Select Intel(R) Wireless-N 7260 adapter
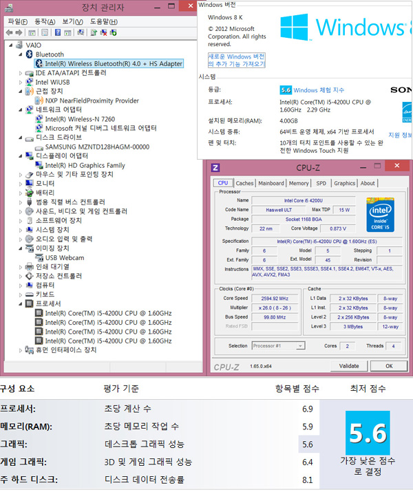This screenshot has height=492, width=413. pos(80,119)
